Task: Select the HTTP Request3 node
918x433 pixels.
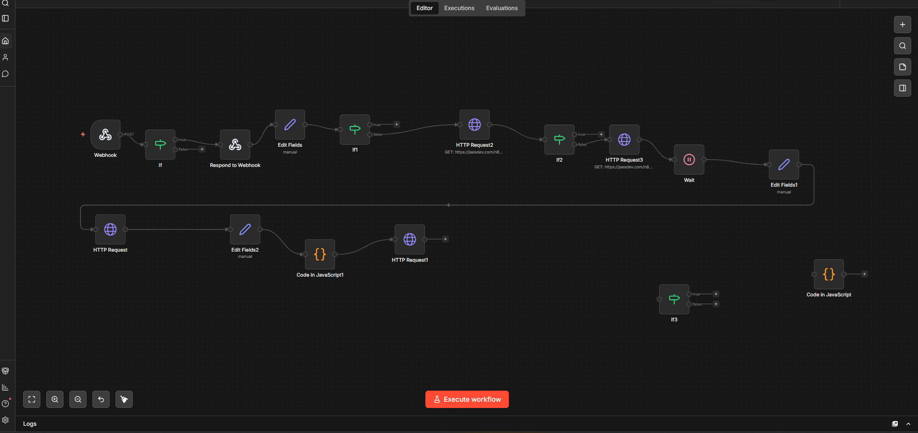Action: click(624, 140)
